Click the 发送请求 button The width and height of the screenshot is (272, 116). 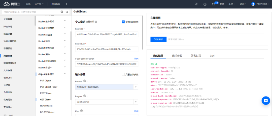158,39
